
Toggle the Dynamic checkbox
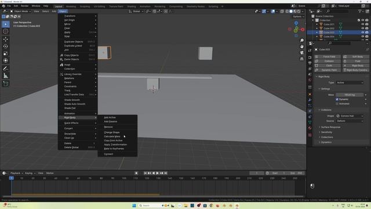point(337,99)
